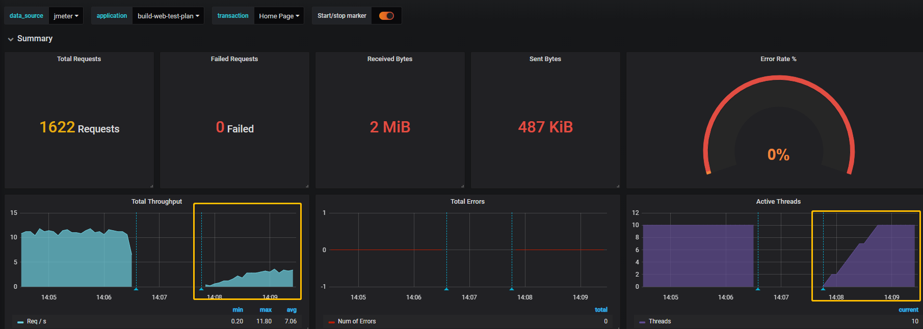Toggle the Num of Errors legend series
923x329 pixels.
pyautogui.click(x=357, y=321)
